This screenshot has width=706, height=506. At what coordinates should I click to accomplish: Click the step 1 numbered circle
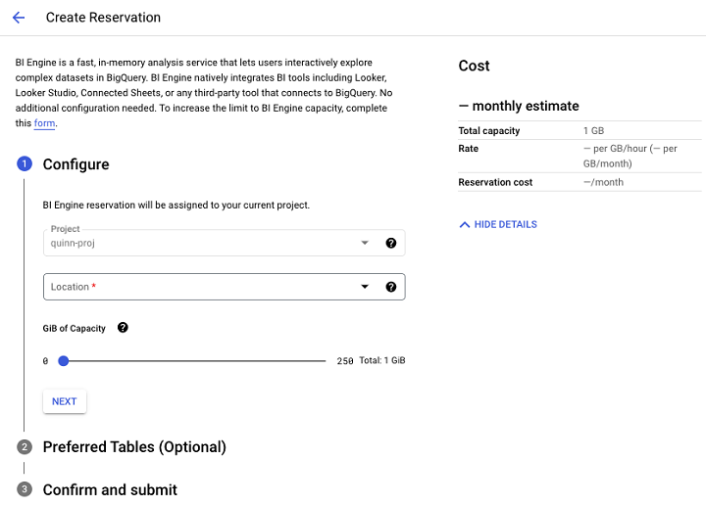pos(25,164)
